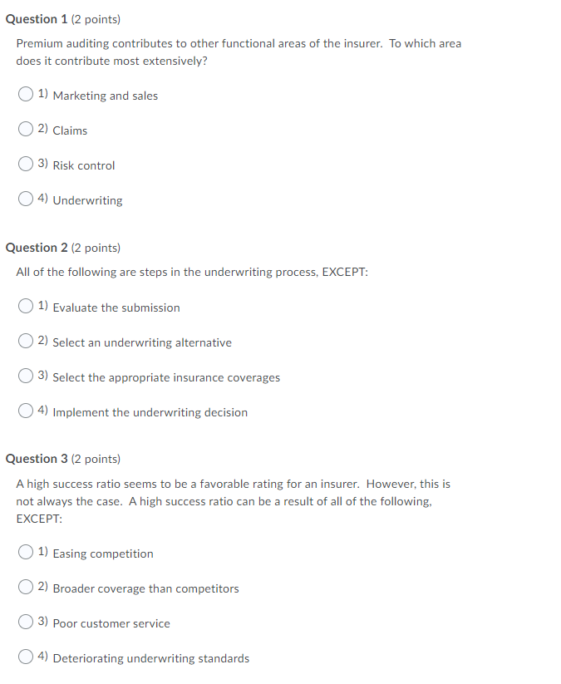Image resolution: width=561 pixels, height=684 pixels.
Task: Select 'Select an underwriting alternative' option
Action: tap(26, 341)
